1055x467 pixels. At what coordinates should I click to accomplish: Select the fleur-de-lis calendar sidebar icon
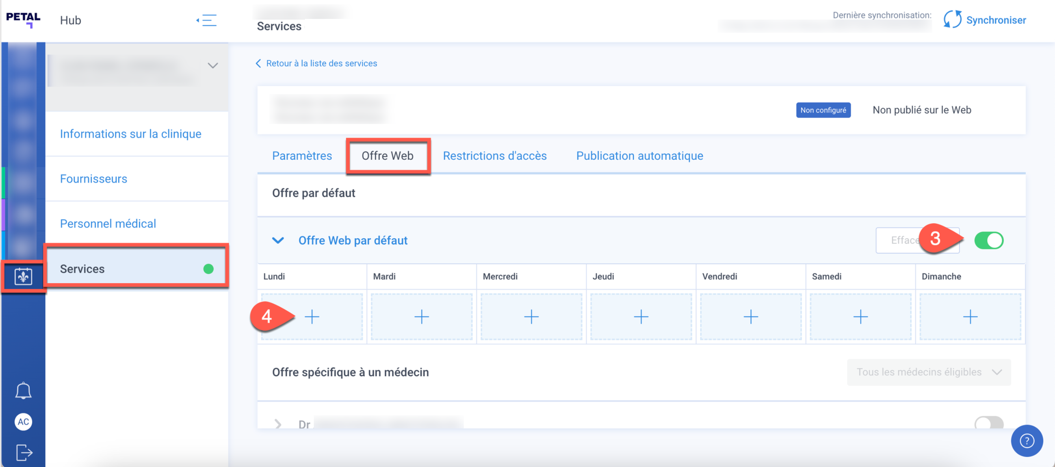(23, 276)
